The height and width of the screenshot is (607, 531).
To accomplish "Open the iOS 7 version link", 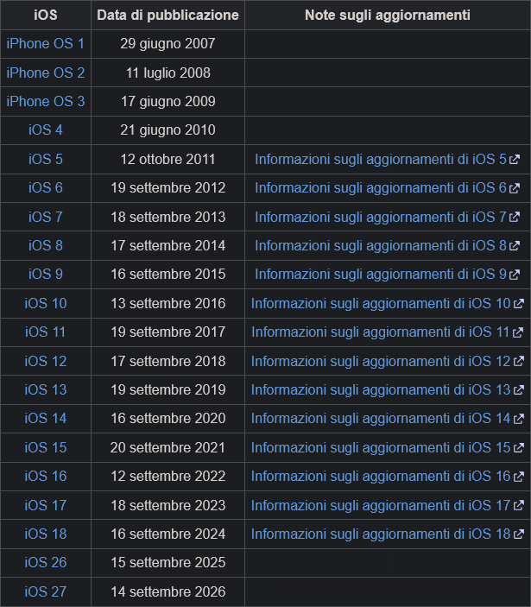I will [45, 217].
